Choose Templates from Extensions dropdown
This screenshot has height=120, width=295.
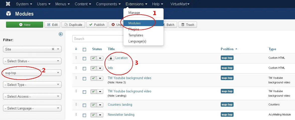(143, 35)
